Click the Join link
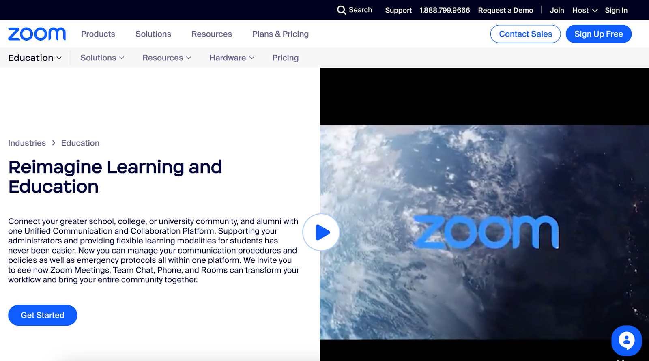Viewport: 649px width, 361px height. pos(557,10)
